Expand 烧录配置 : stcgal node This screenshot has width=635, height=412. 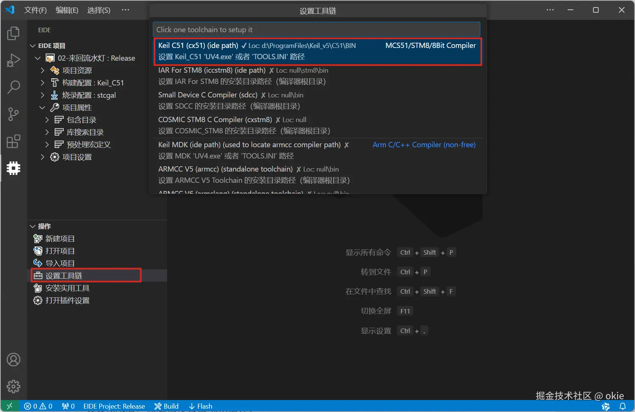coord(42,95)
